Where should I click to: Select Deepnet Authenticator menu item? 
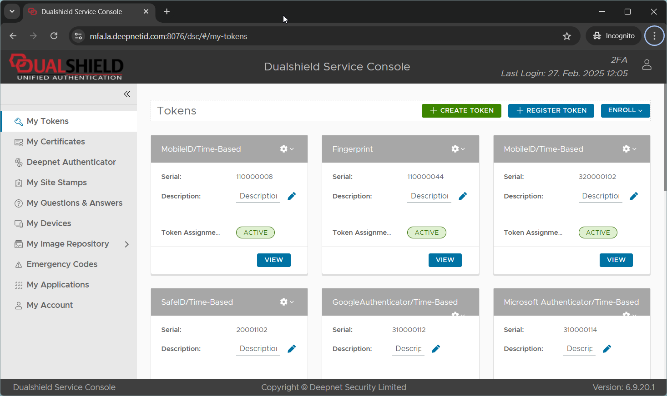point(71,162)
